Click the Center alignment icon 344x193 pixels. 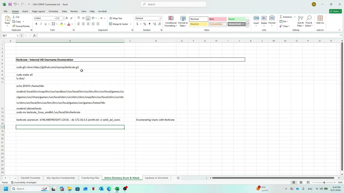83,24
